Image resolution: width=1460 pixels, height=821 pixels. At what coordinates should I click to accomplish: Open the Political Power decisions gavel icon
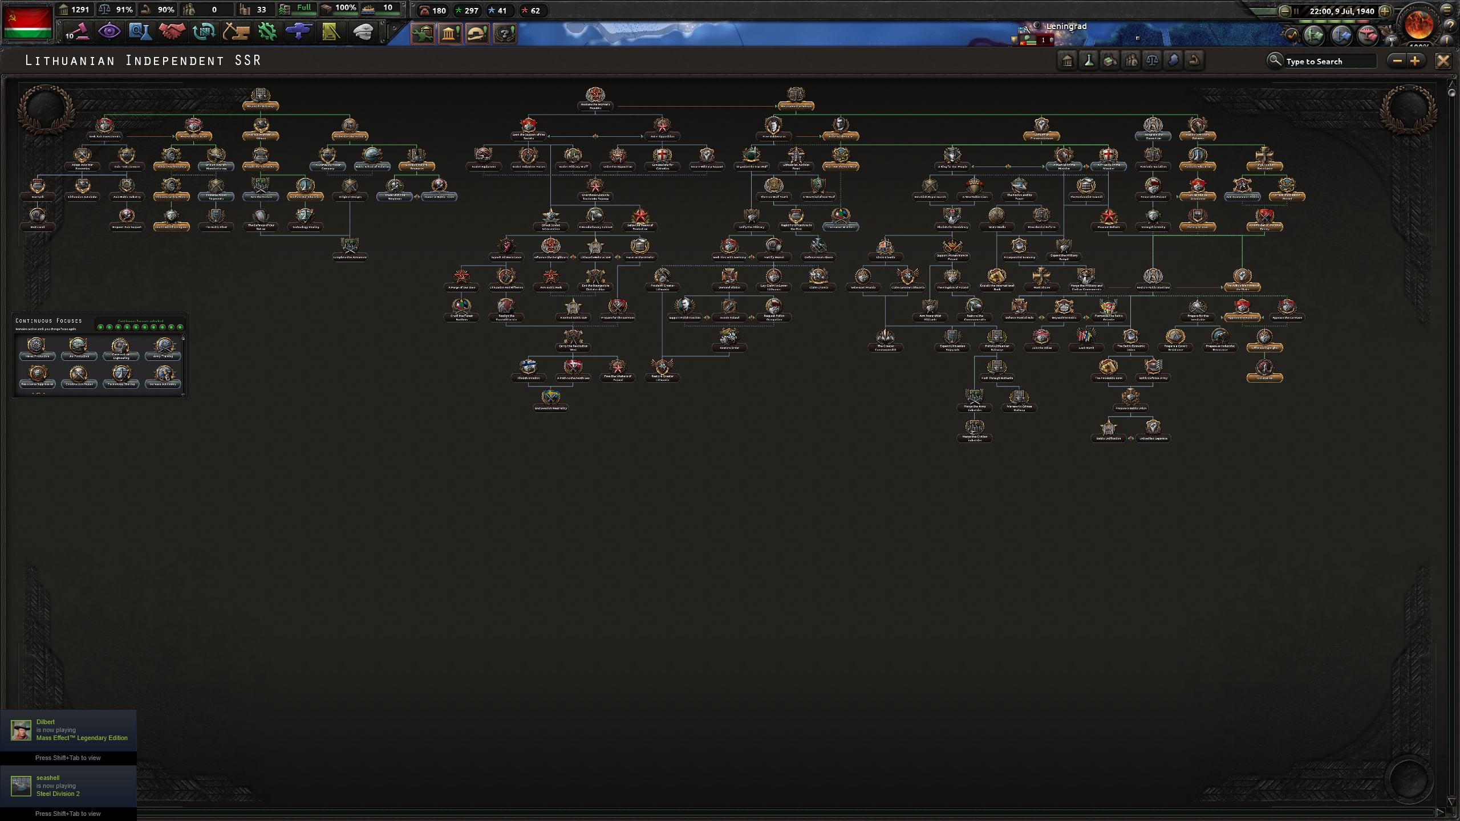[77, 31]
